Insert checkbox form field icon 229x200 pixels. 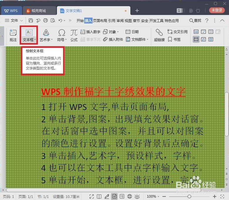point(203,32)
